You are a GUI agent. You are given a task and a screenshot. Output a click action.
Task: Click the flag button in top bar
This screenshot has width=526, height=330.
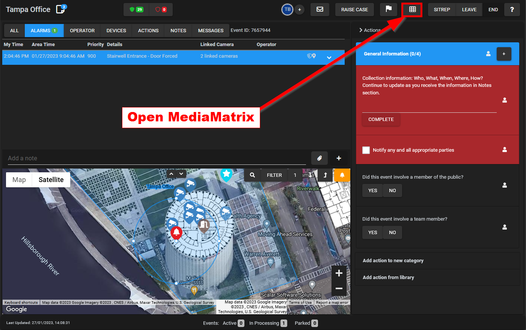coord(389,9)
